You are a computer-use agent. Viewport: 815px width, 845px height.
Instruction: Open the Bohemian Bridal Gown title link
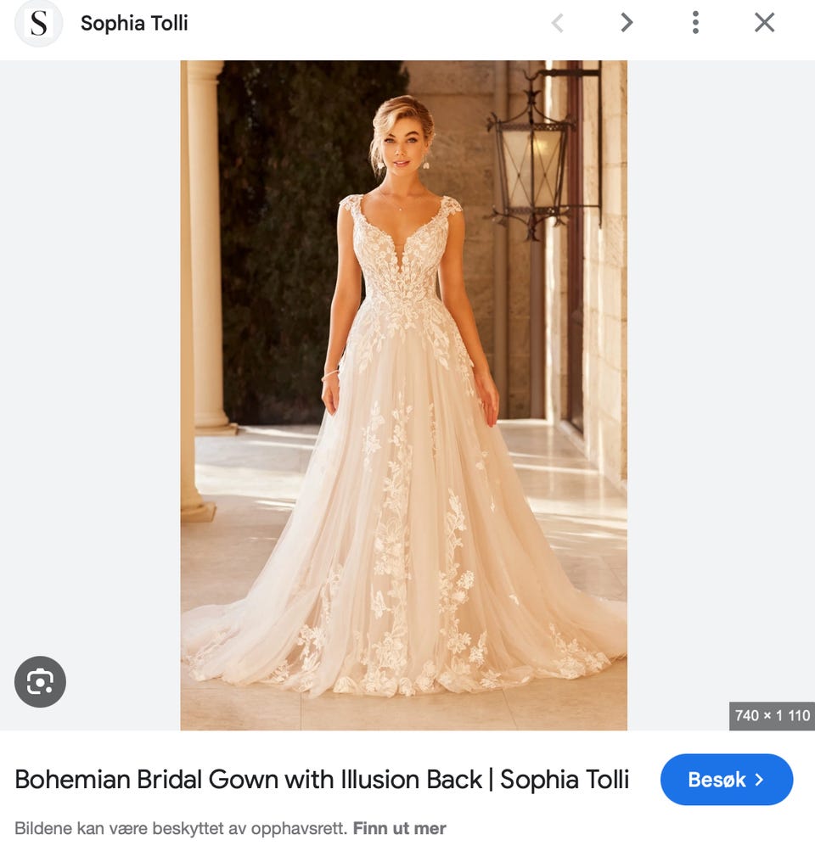point(322,780)
